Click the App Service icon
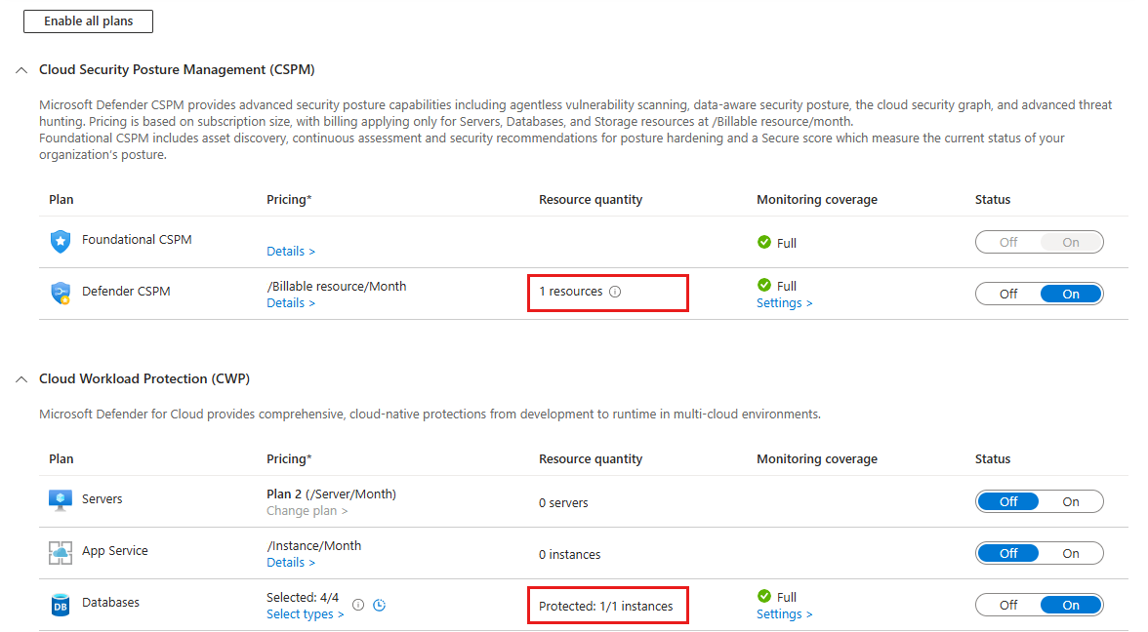This screenshot has width=1148, height=632. (x=61, y=552)
